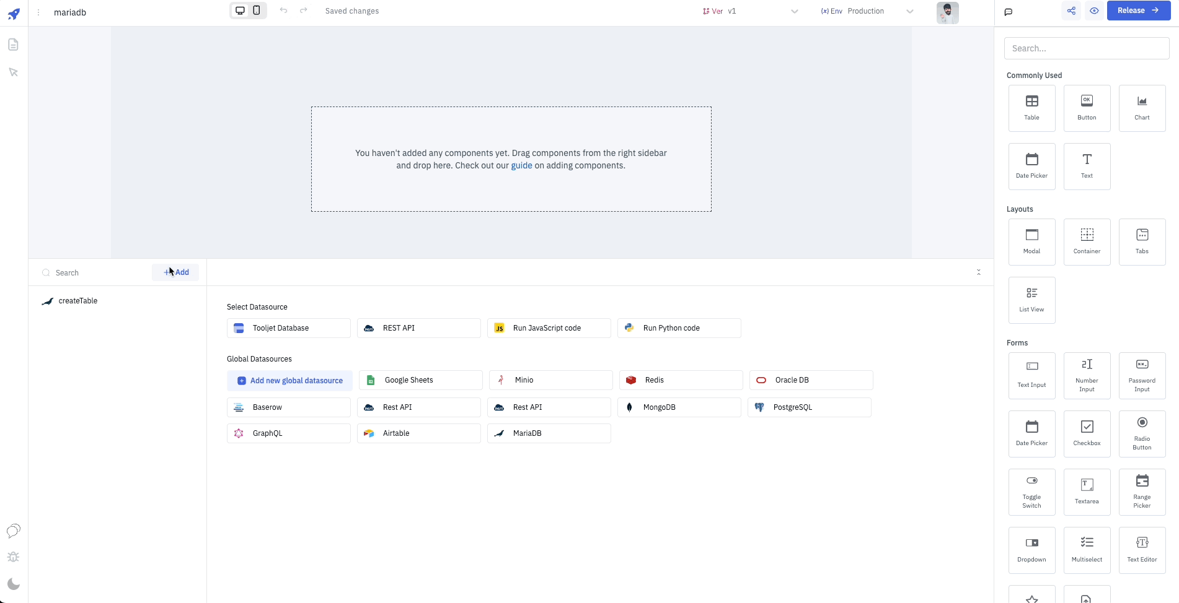This screenshot has width=1179, height=603.
Task: Select the createTable query
Action: point(78,301)
